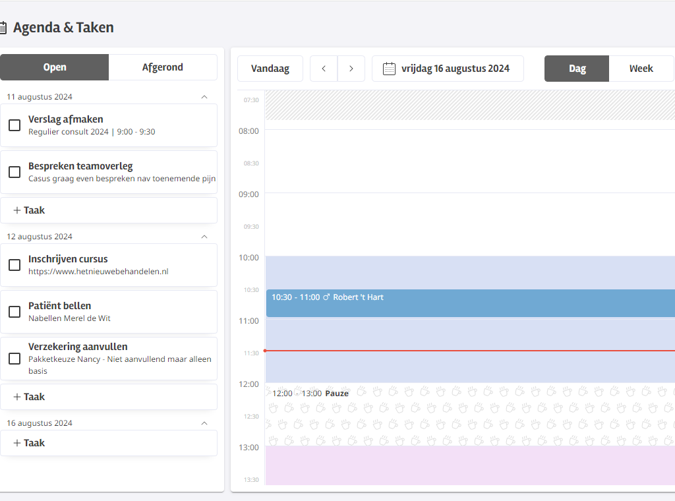This screenshot has height=501, width=675.
Task: Click the calendar icon beside the date
Action: click(389, 69)
